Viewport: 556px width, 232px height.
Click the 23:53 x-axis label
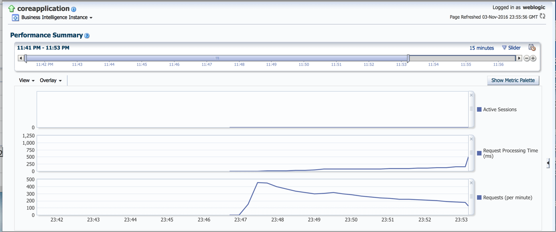tap(461, 220)
